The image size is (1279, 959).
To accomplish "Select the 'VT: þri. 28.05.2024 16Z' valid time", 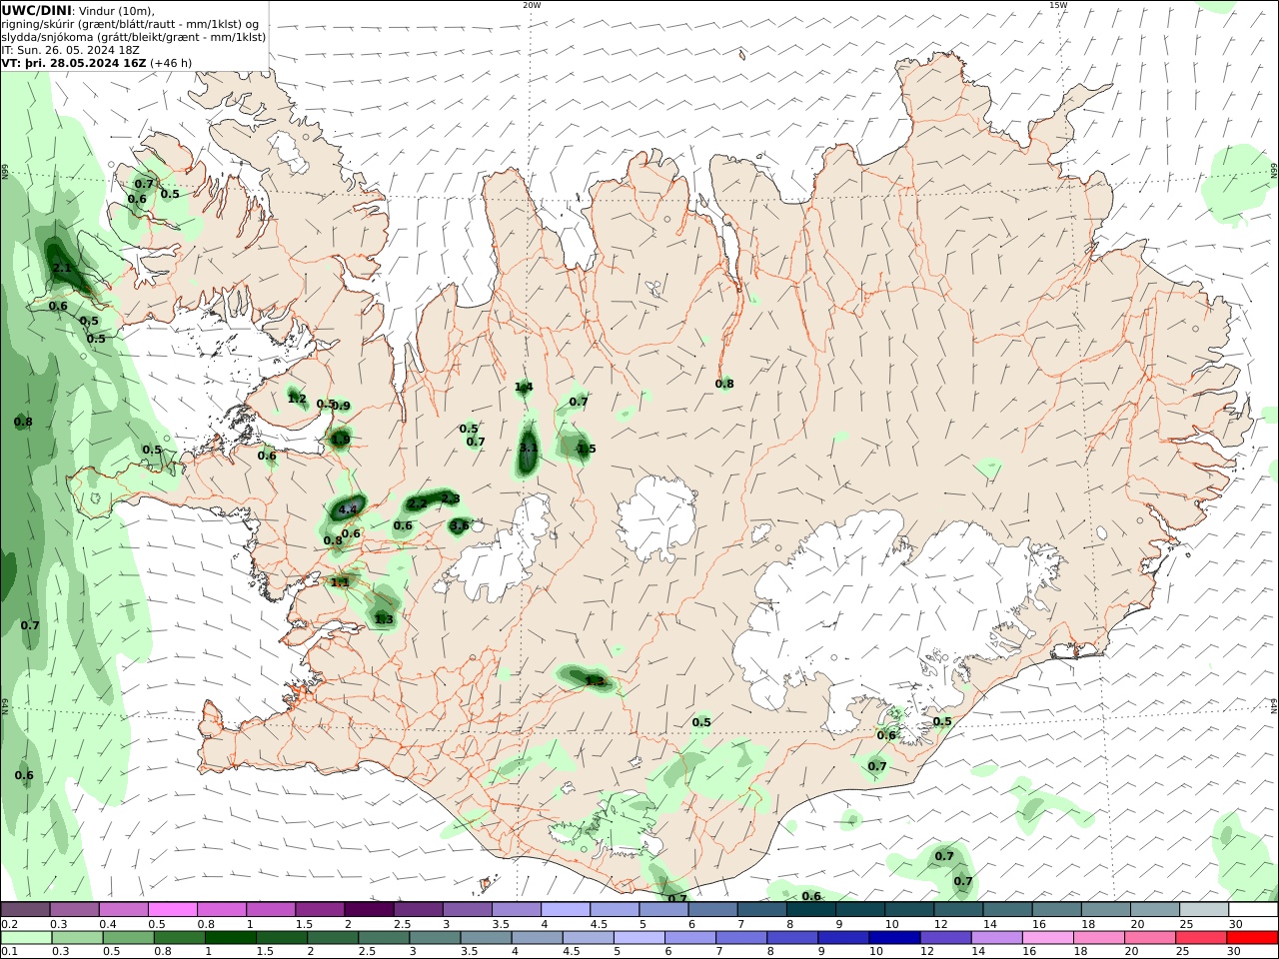I will [x=74, y=62].
